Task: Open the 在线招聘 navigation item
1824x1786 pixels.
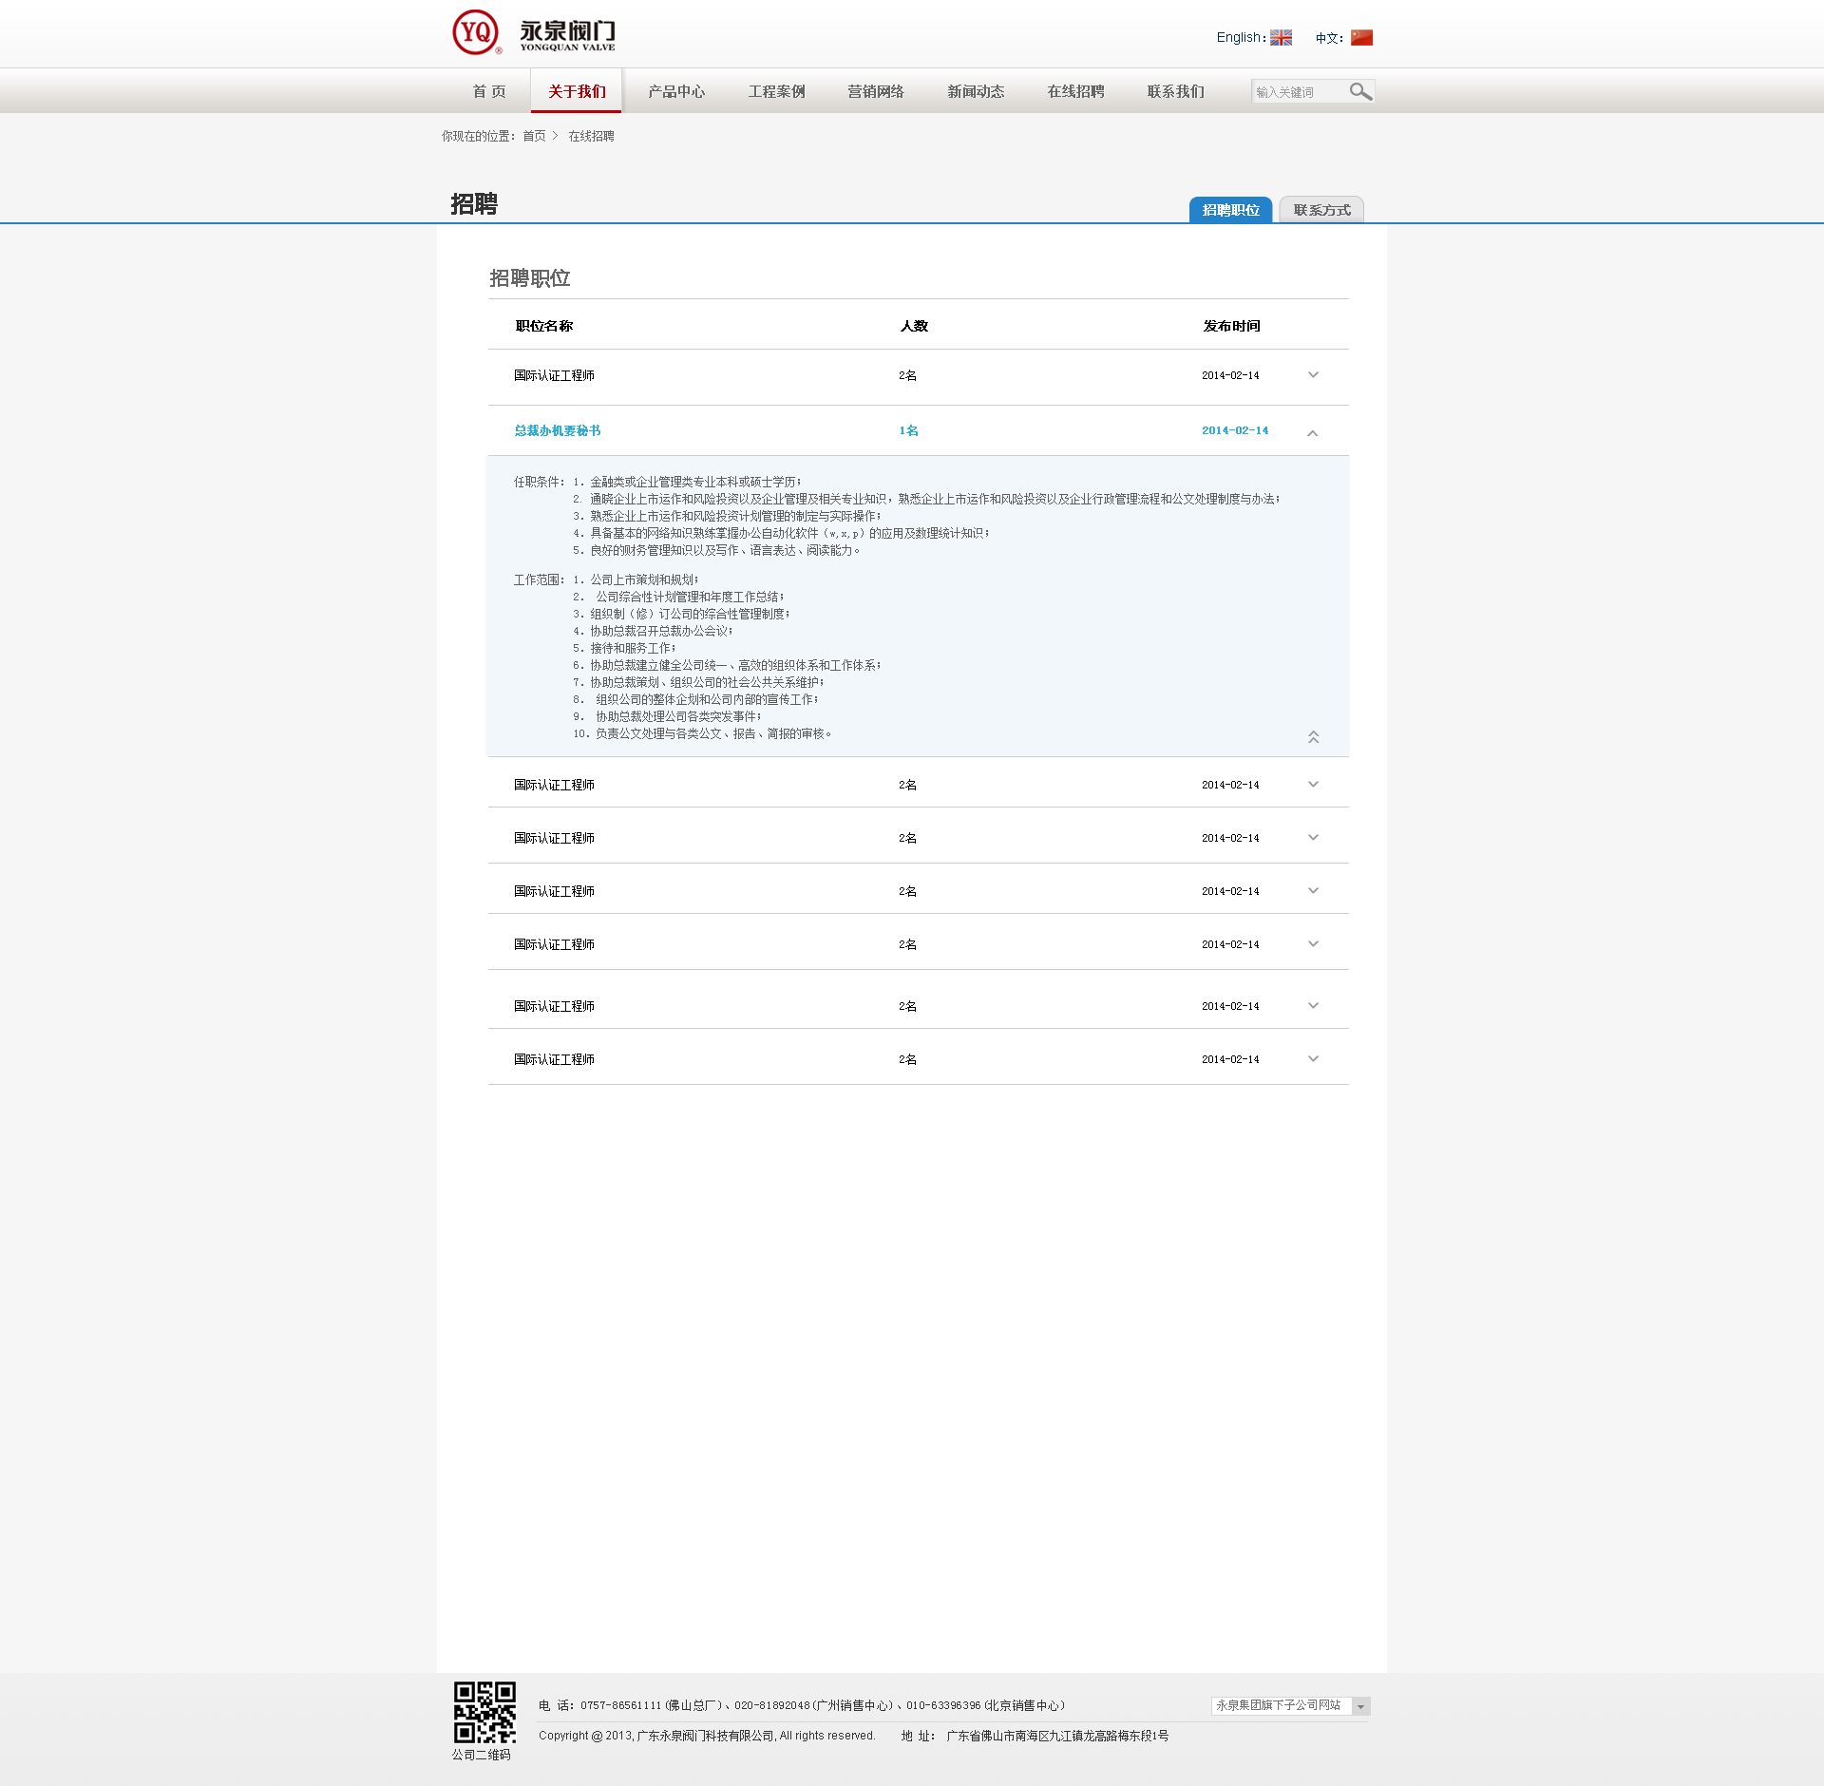Action: 1075,92
